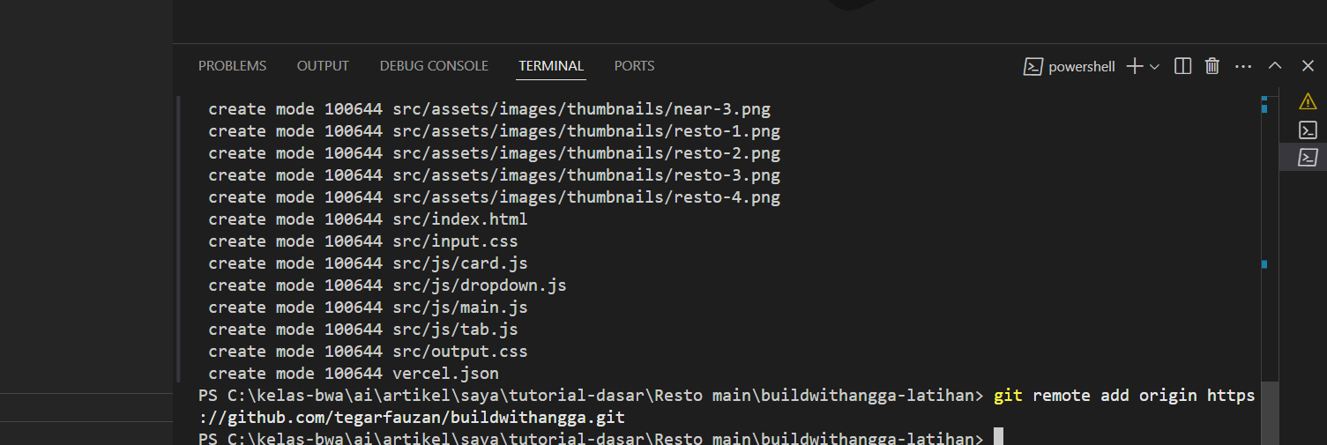Focus the terminal prompt at the cursor

tap(997, 438)
